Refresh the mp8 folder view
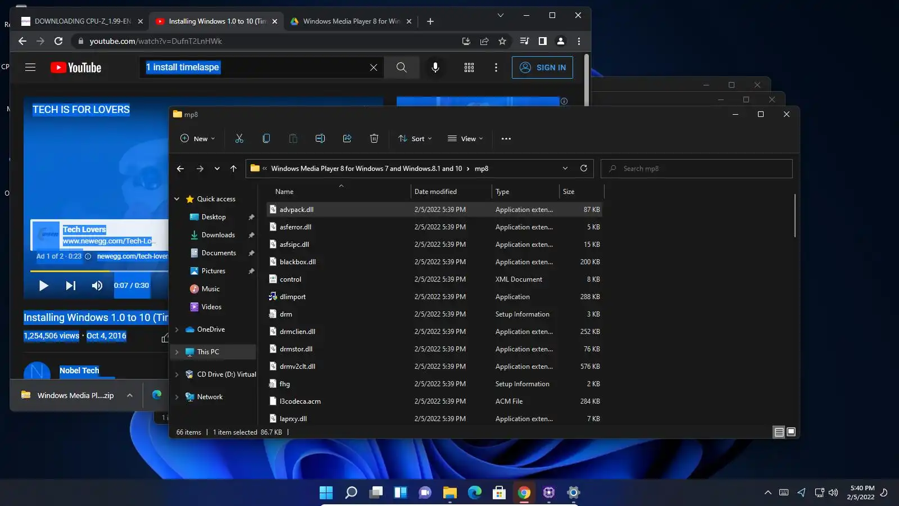Screen dimensions: 899x506 coord(584,168)
